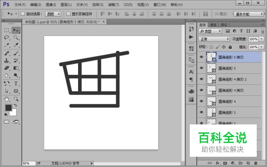Open the 基本功能 workspace dropdown

point(249,14)
